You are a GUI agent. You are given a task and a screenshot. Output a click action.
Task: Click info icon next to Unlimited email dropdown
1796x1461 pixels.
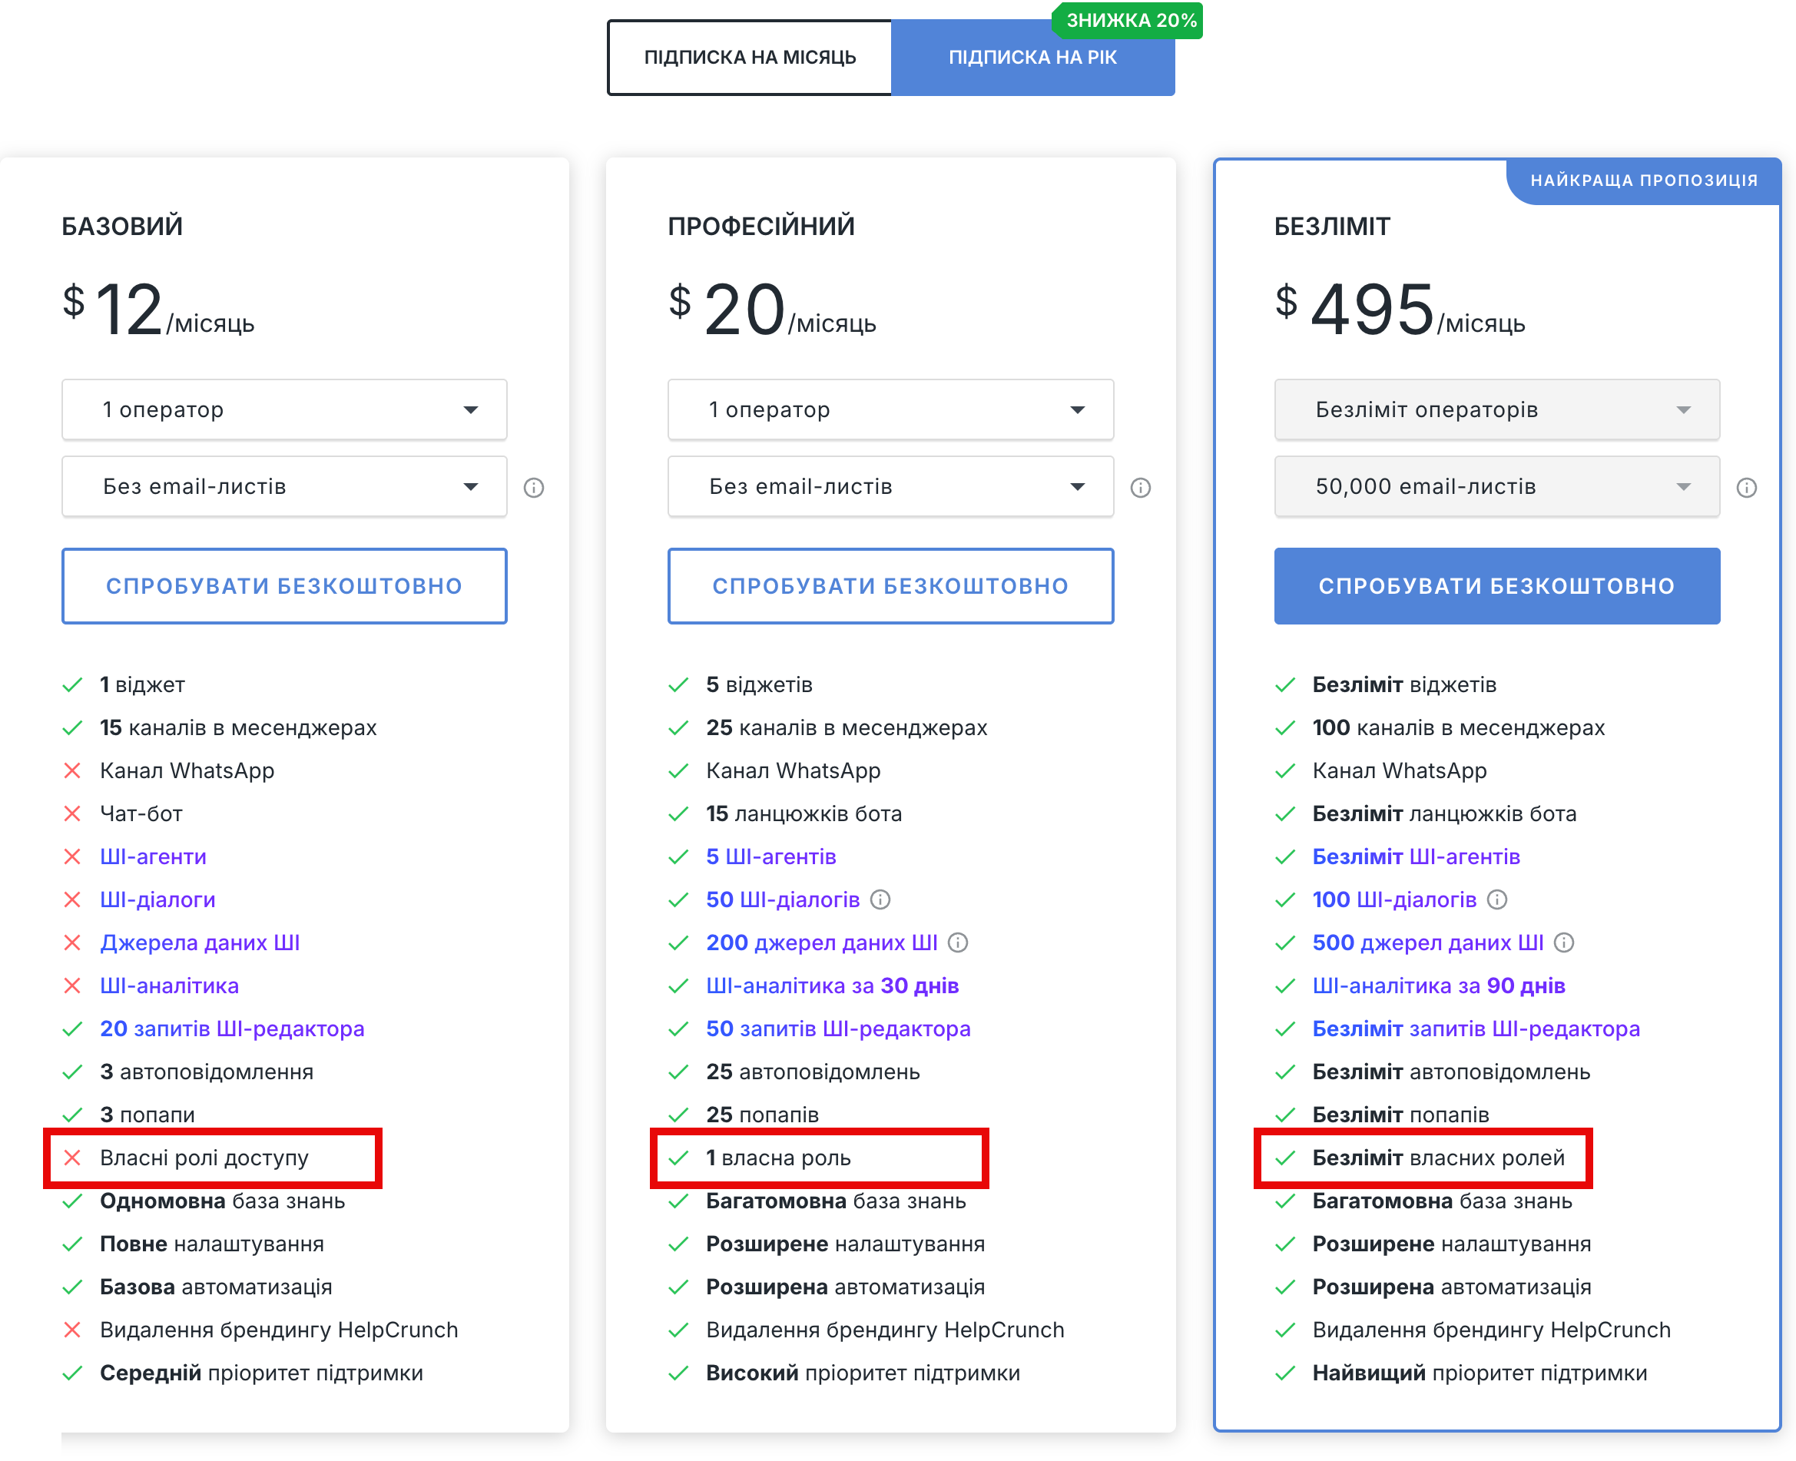(1746, 487)
